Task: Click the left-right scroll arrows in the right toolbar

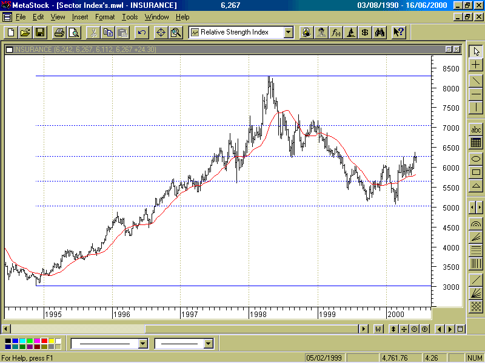Action: (x=476, y=207)
